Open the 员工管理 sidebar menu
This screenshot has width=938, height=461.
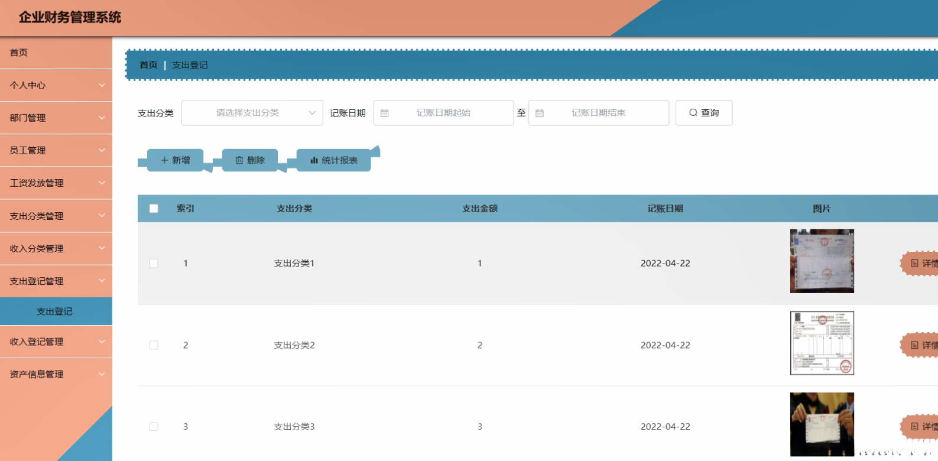pyautogui.click(x=56, y=150)
